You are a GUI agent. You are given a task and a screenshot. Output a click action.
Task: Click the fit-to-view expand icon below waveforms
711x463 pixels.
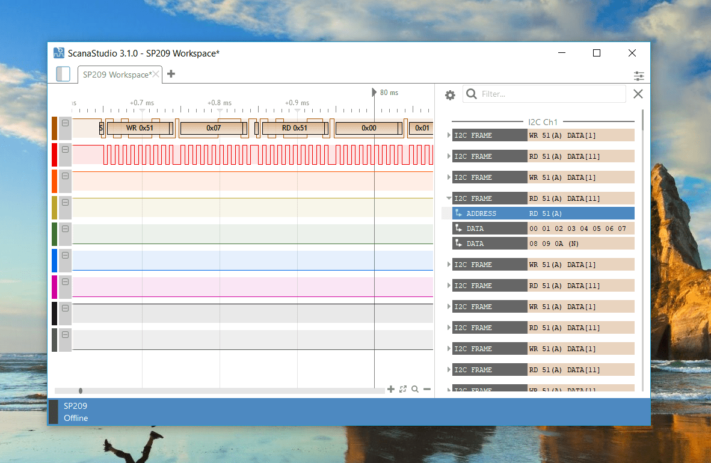point(403,390)
